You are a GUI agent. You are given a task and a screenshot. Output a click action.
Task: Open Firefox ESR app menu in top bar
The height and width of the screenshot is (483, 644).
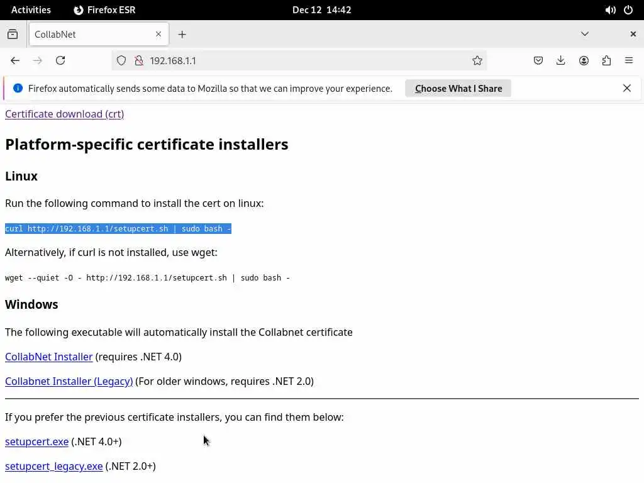[105, 10]
